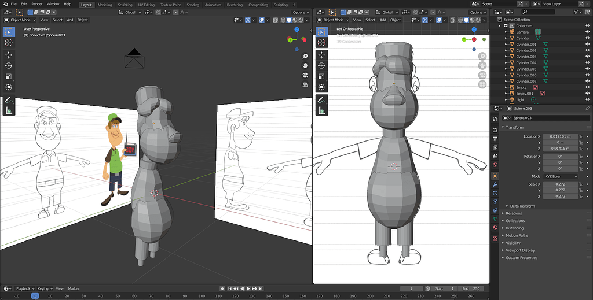Open the Tool properties tab
This screenshot has width=593, height=300.
tap(495, 119)
